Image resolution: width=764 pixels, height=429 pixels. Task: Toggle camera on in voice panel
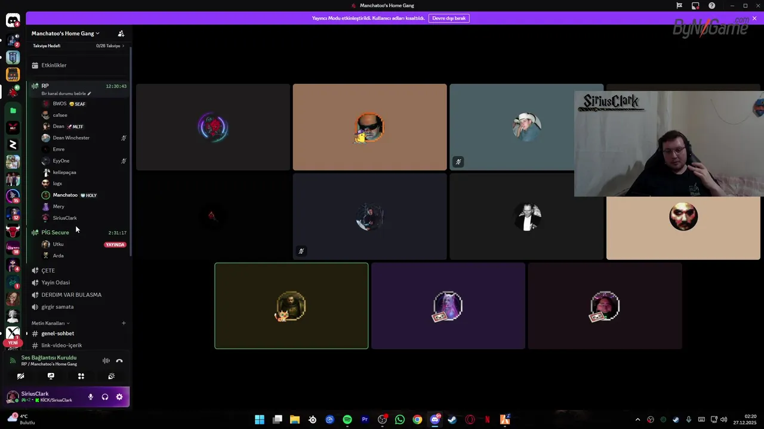pos(20,376)
